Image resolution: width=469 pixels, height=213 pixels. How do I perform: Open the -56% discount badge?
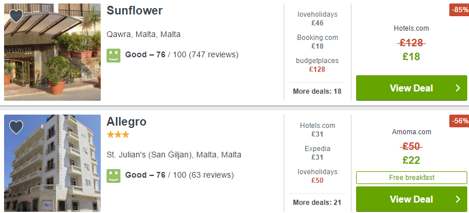coord(459,121)
